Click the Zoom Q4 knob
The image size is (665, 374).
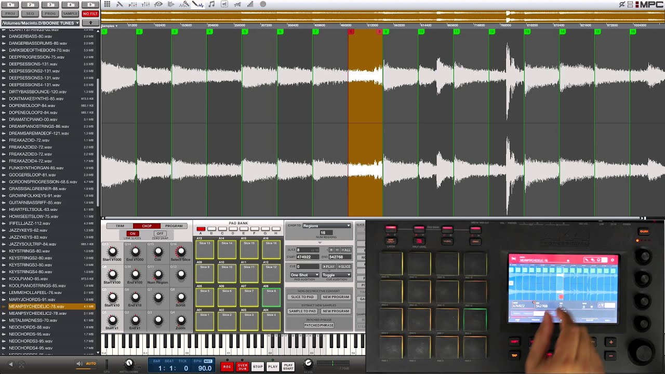tap(181, 320)
